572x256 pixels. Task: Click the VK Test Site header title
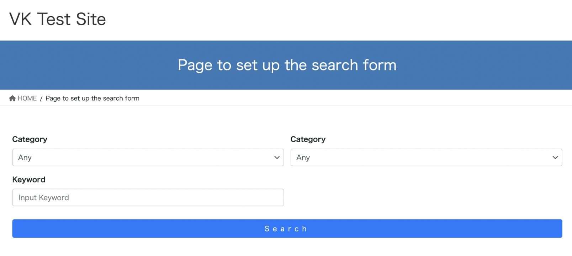point(57,19)
